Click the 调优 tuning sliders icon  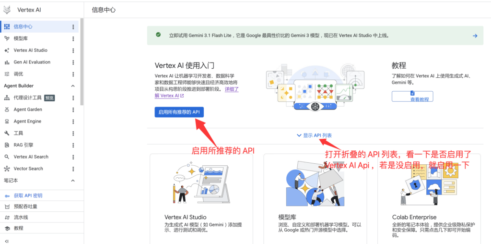point(7,74)
